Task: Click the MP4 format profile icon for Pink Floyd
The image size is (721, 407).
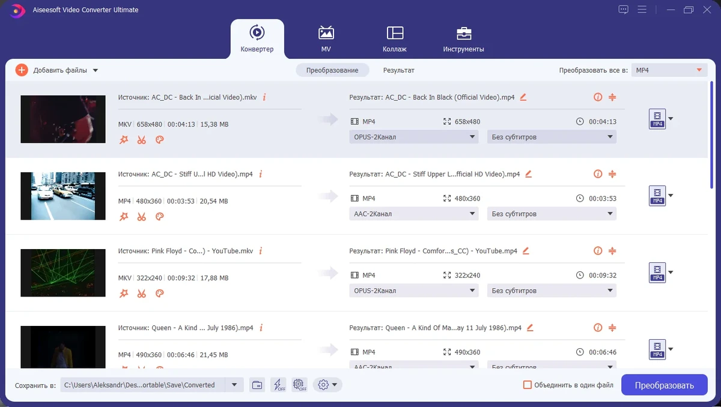Action: coord(657,273)
